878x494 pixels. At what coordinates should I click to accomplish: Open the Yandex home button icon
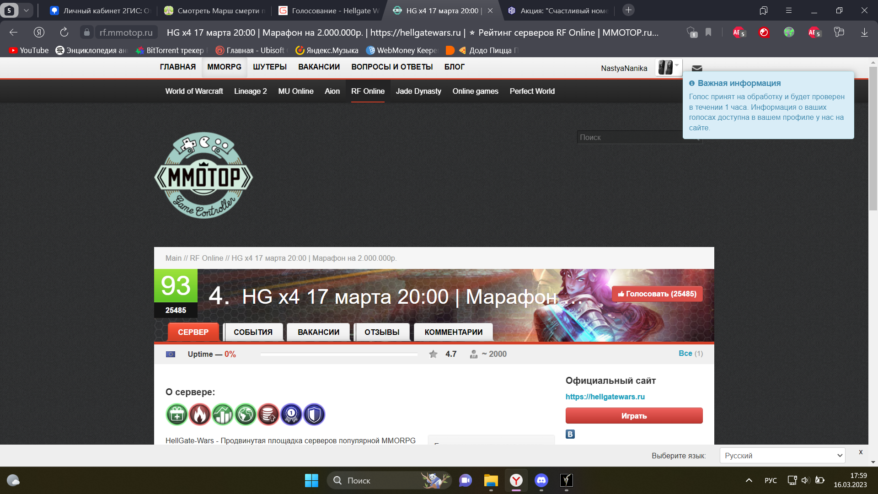click(x=39, y=32)
